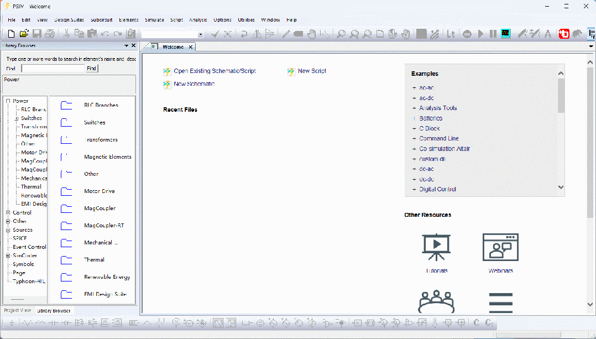Image resolution: width=596 pixels, height=339 pixels.
Task: Click the Find search input field
Action: tap(53, 69)
